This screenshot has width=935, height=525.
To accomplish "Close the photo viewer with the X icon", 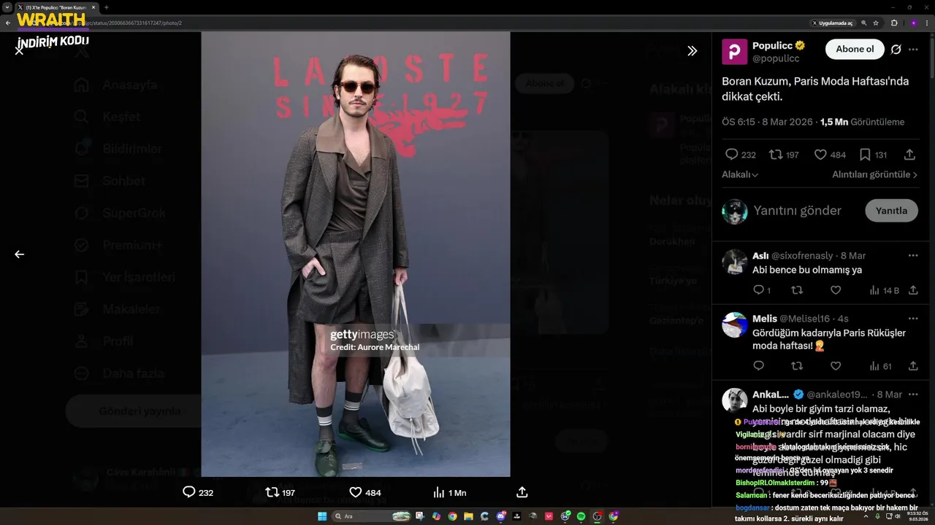I will click(19, 50).
